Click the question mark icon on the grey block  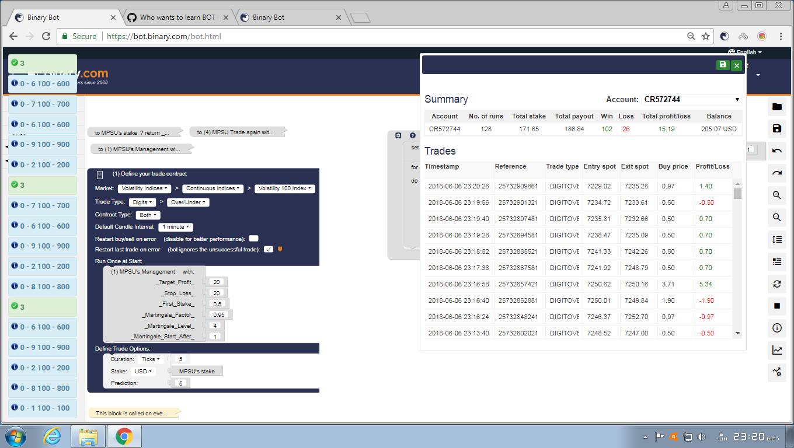click(x=412, y=135)
